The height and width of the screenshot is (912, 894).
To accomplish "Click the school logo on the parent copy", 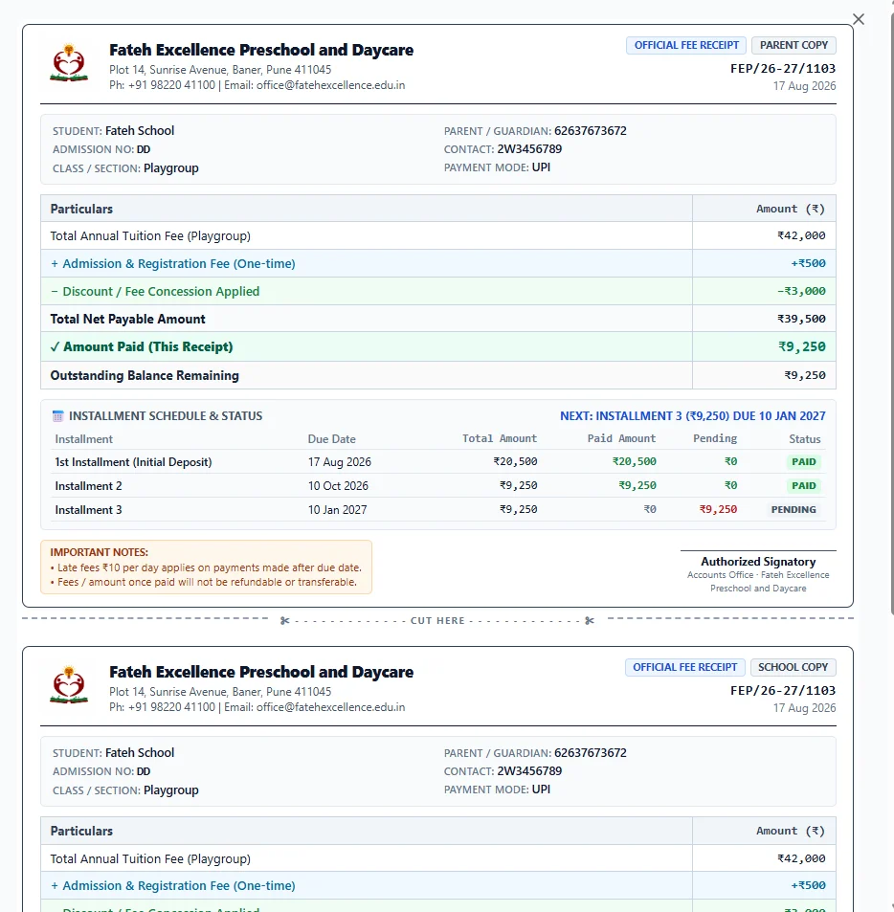I will pyautogui.click(x=69, y=62).
